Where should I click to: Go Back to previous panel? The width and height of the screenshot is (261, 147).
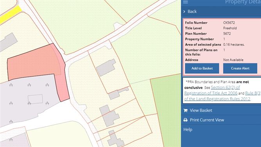coord(192,11)
